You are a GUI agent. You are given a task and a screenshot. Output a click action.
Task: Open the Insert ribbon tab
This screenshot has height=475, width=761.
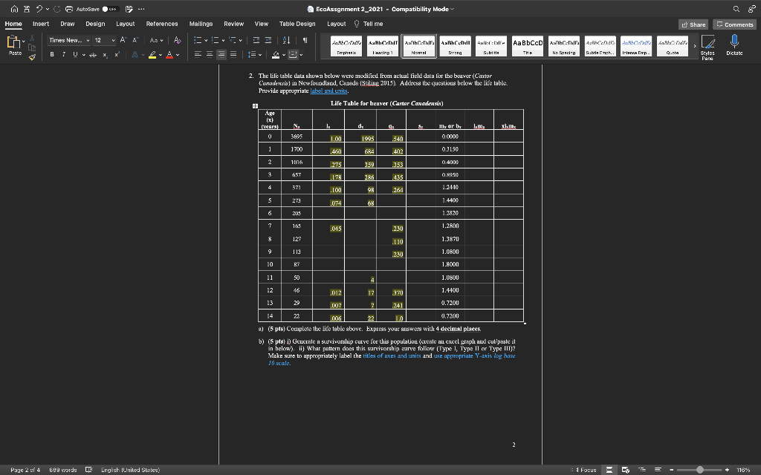pyautogui.click(x=41, y=24)
